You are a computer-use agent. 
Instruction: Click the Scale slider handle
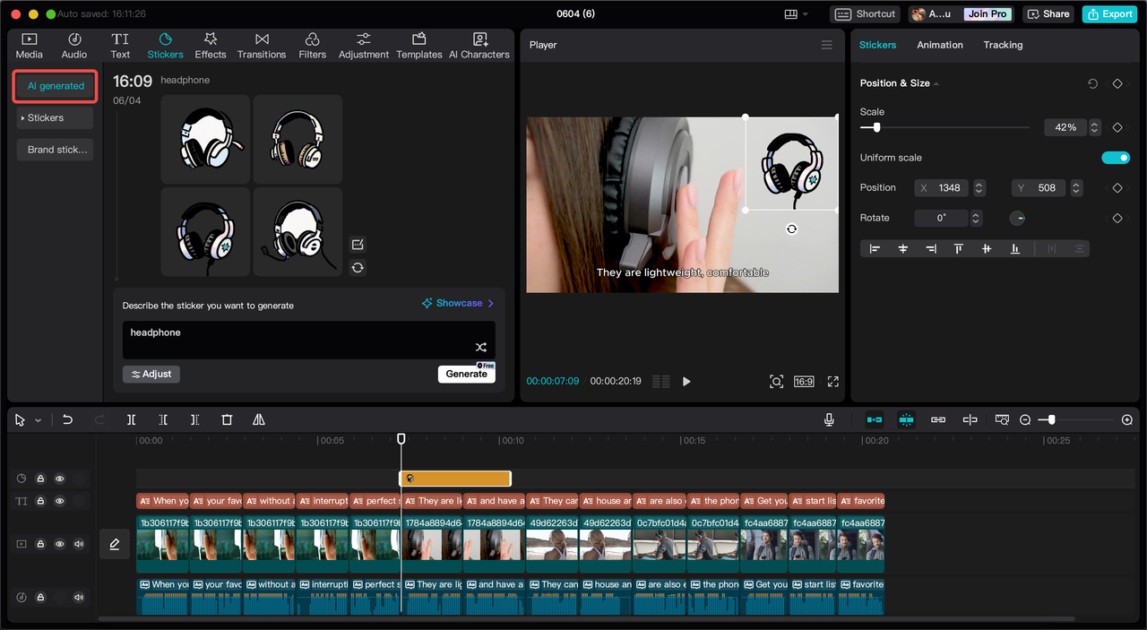pyautogui.click(x=876, y=127)
